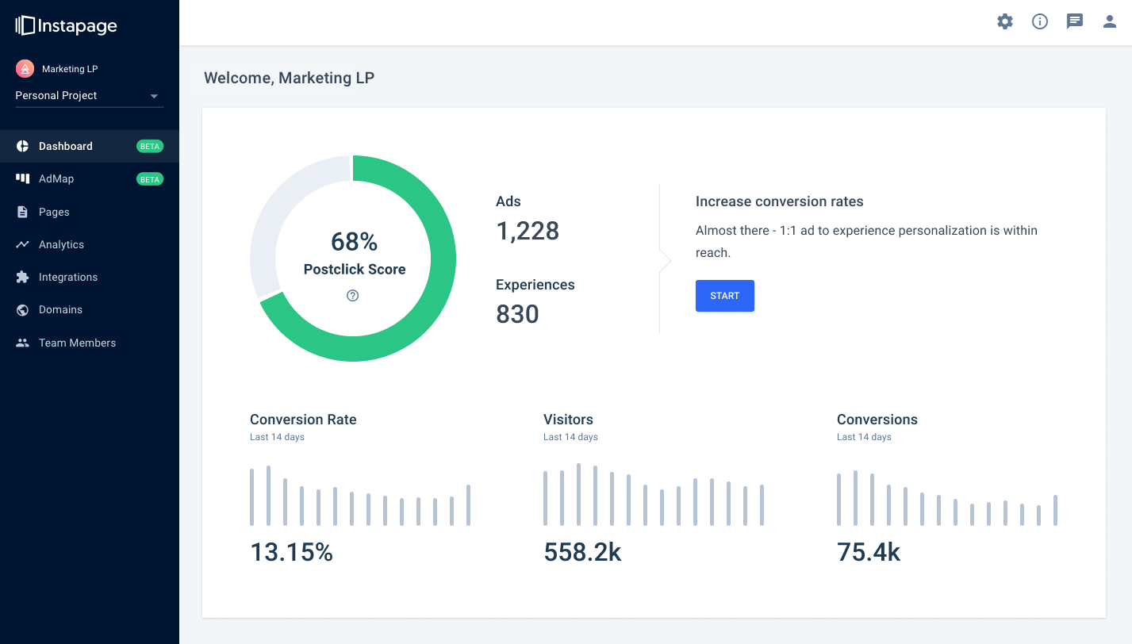
Task: Switch to the Dashboard section
Action: click(x=66, y=146)
